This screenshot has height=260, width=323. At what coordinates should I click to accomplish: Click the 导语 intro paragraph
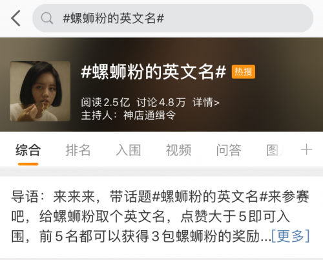pyautogui.click(x=160, y=216)
